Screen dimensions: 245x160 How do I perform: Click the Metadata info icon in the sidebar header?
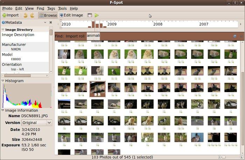click(x=3, y=22)
